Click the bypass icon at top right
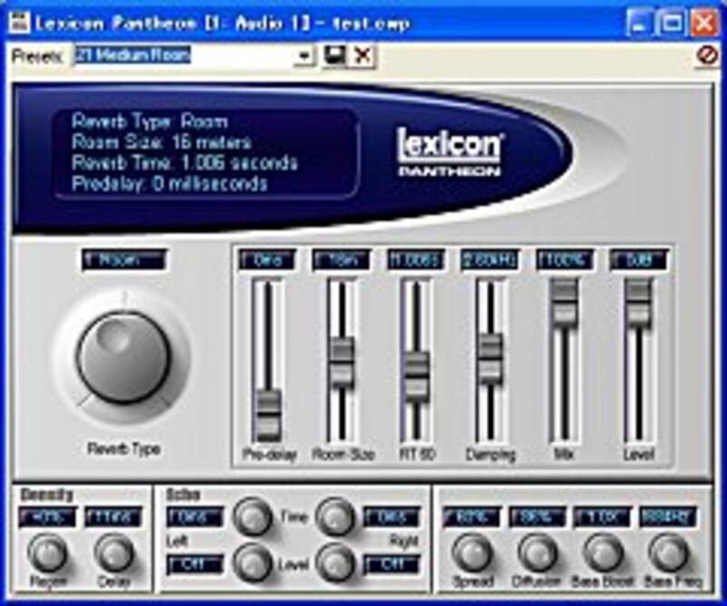Screen dimensions: 727x606 [708, 56]
